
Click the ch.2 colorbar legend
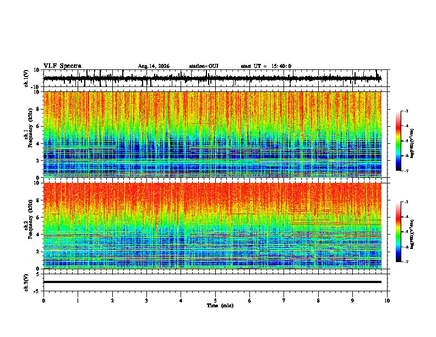[399, 232]
